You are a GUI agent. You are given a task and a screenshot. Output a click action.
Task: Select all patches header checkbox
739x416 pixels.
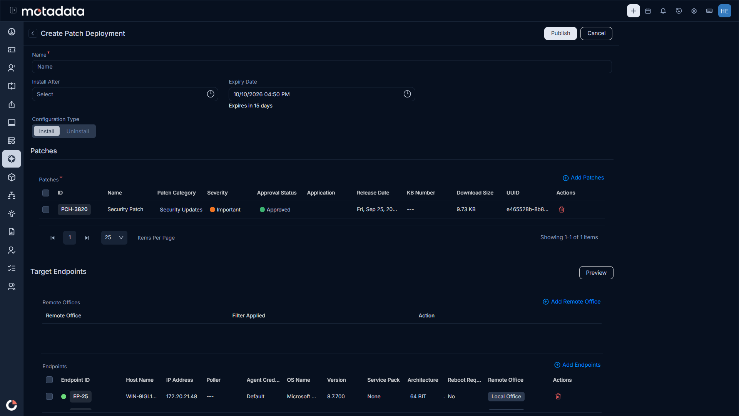click(46, 193)
